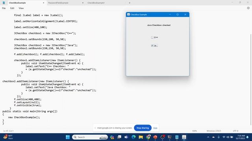
Task: Open volume control in system tray
Action: (x=228, y=137)
